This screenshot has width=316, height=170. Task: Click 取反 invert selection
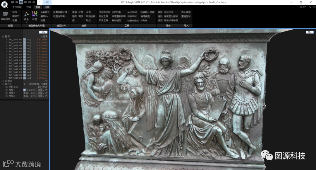tap(88, 21)
